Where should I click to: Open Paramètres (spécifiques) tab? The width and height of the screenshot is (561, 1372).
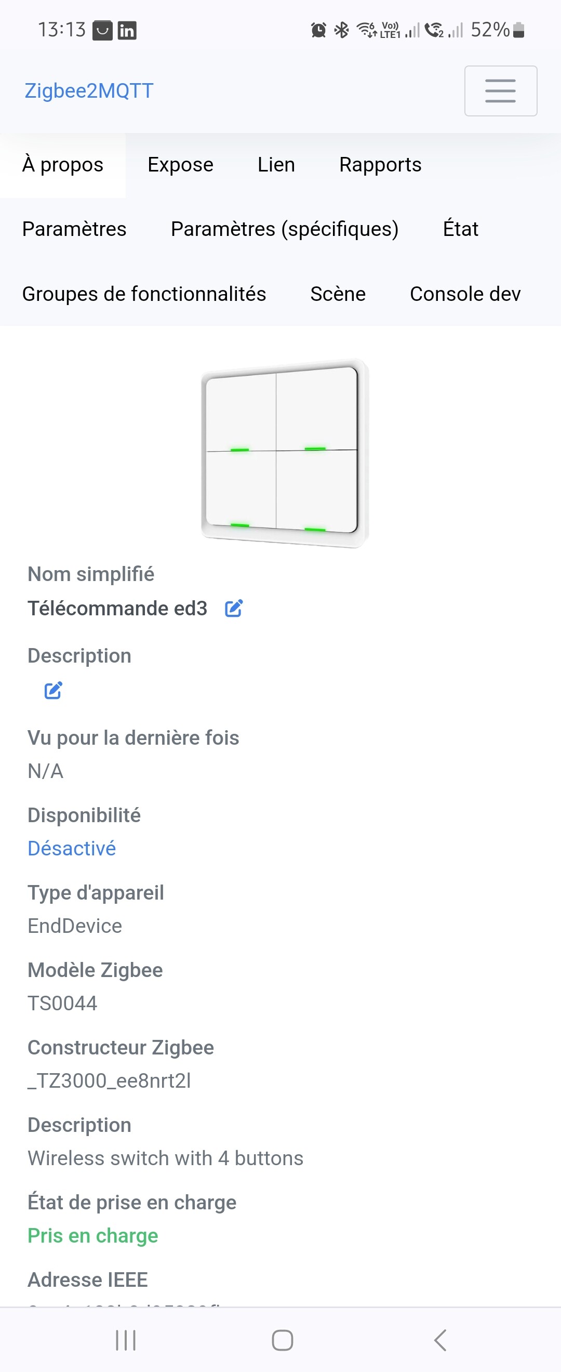(x=284, y=229)
